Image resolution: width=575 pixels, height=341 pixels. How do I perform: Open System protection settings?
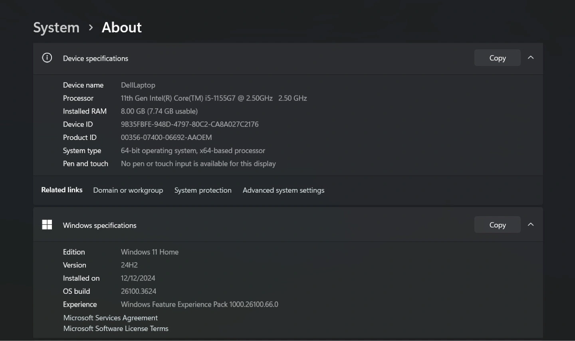pyautogui.click(x=203, y=190)
